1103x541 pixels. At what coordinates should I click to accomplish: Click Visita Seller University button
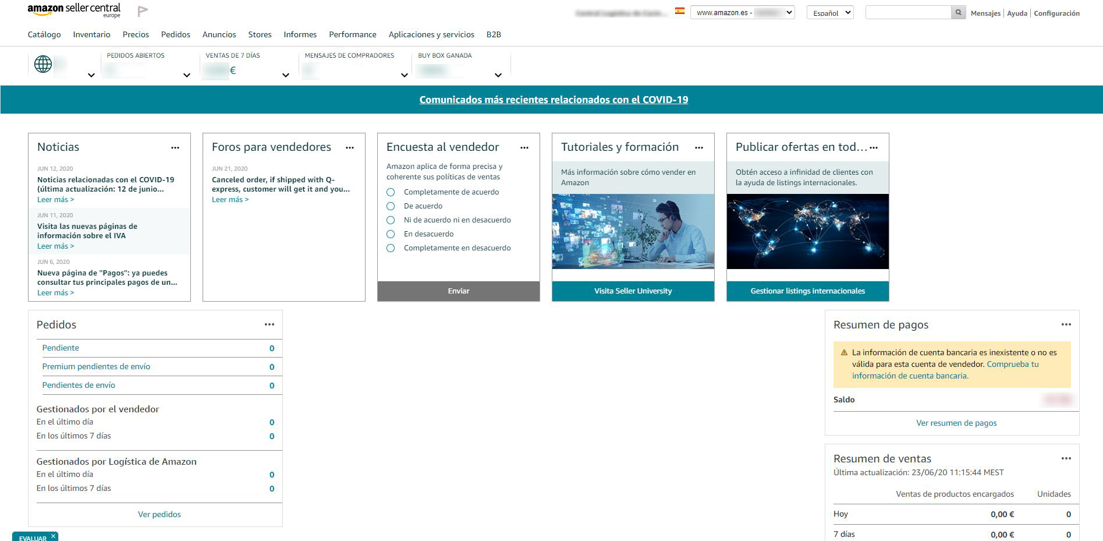[633, 291]
